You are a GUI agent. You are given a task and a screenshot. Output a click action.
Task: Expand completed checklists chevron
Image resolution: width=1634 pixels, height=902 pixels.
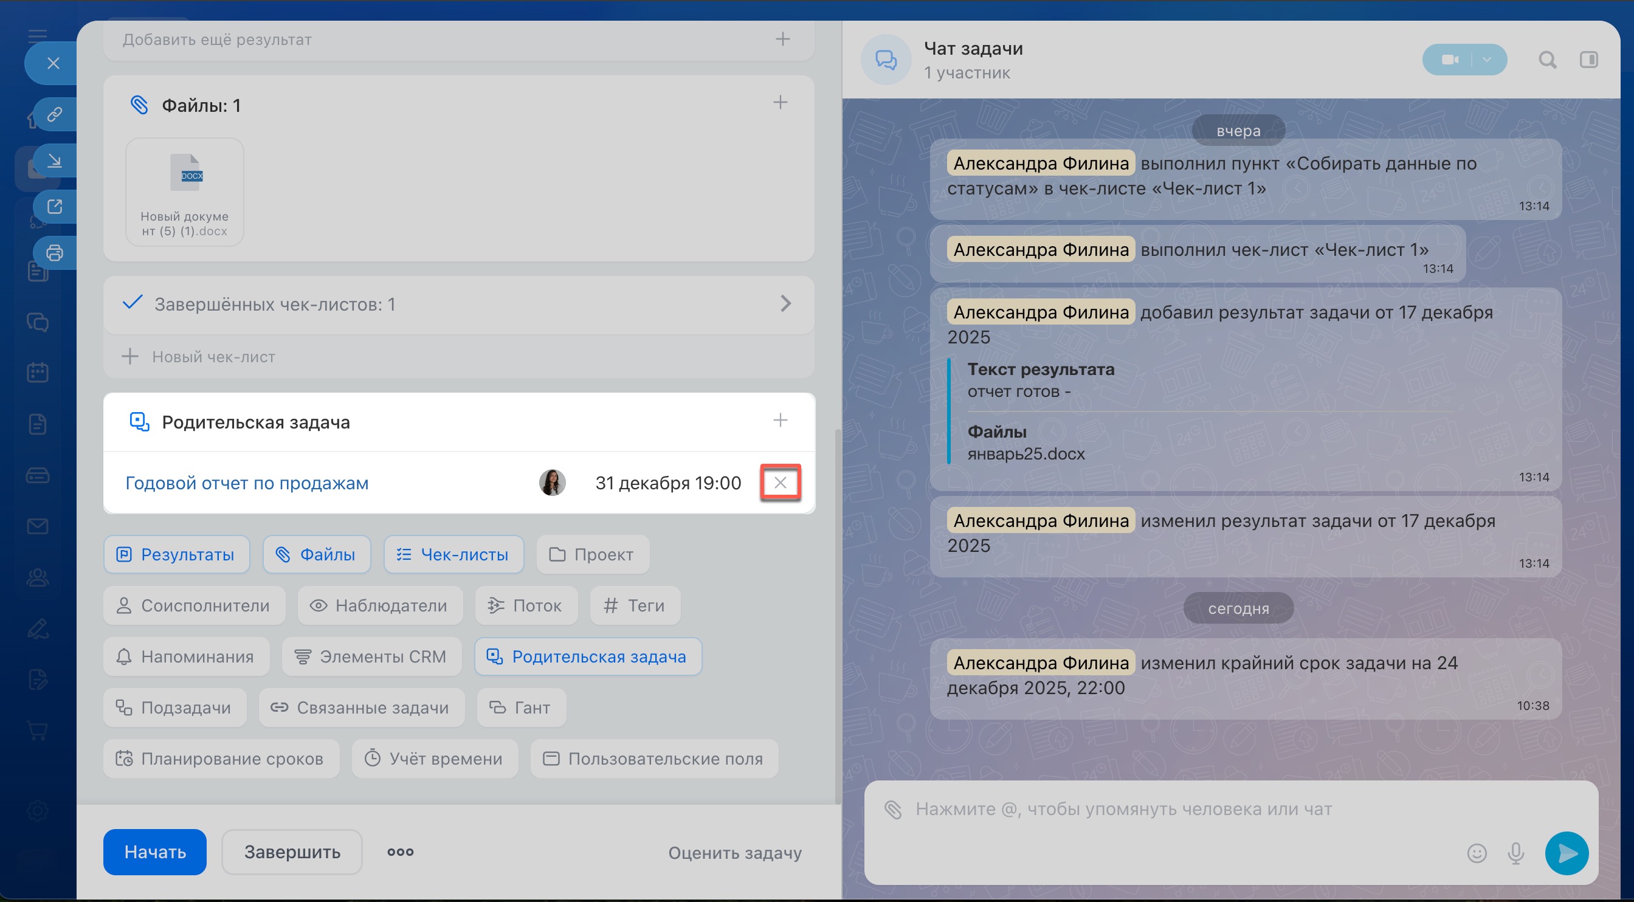(x=785, y=304)
